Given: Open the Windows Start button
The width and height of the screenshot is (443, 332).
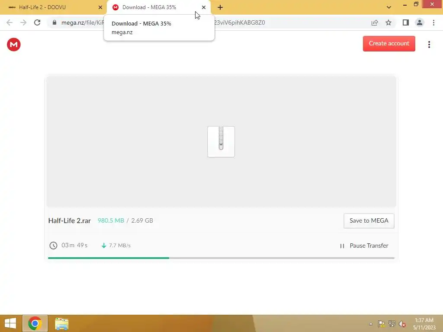Looking at the screenshot, I should click(x=10, y=323).
